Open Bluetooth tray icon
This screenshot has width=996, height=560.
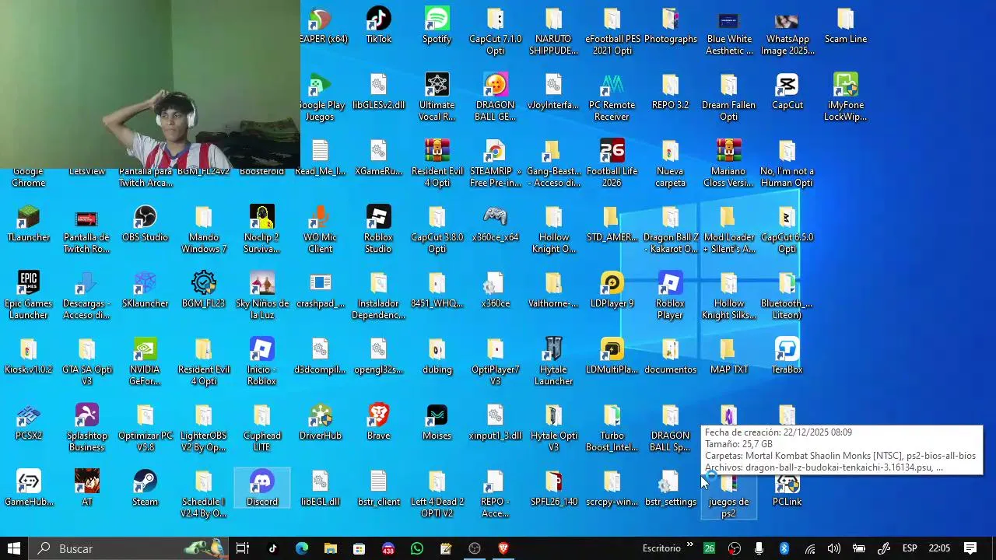click(784, 548)
